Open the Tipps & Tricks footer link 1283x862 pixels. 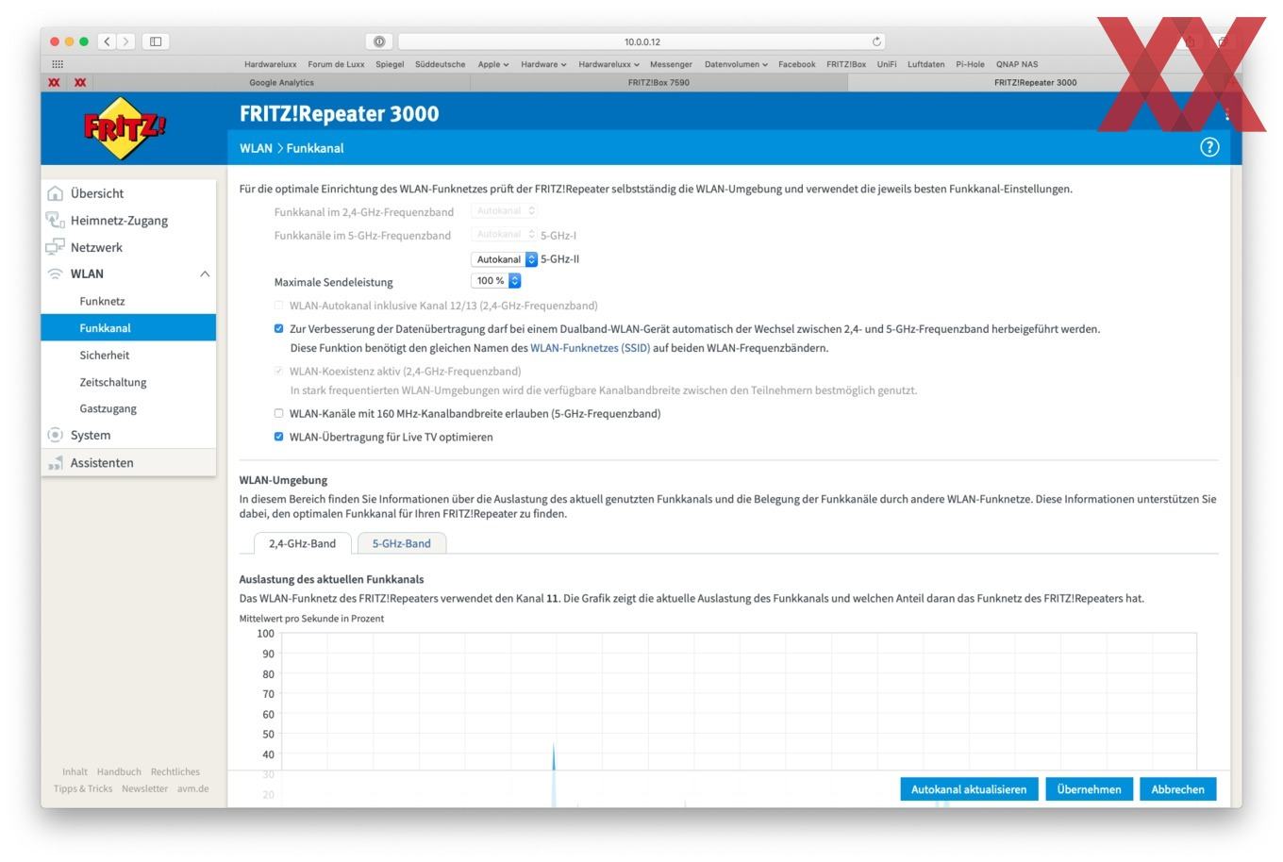click(x=83, y=788)
